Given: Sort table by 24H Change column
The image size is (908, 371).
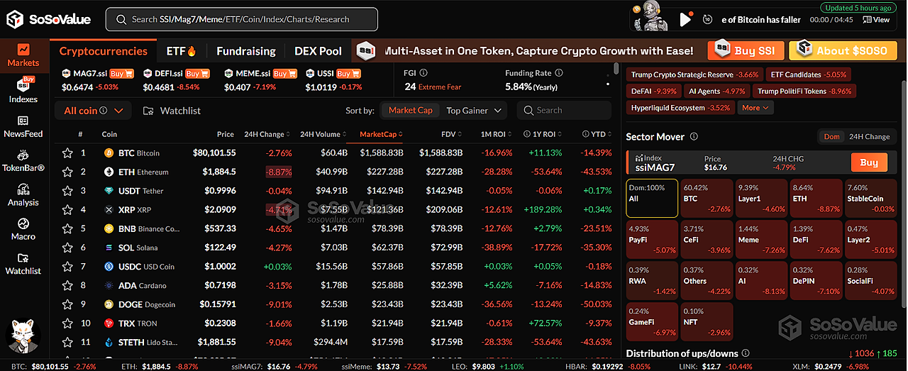Looking at the screenshot, I should pos(267,134).
